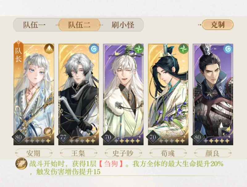Choose the 史子眇 character card

[x=123, y=94]
